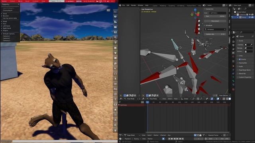Expand the Collection tree item in outliner
Image resolution: width=255 pixels, height=143 pixels.
[235, 15]
